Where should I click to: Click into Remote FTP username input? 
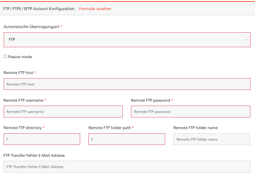(63, 112)
